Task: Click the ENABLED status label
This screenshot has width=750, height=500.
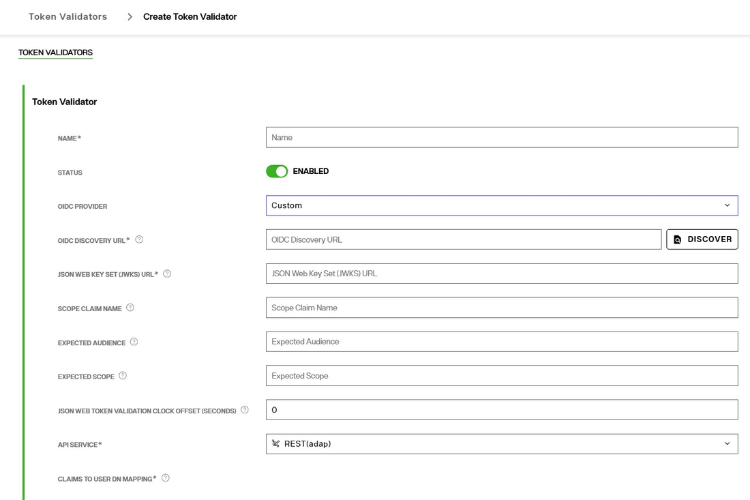Action: 311,171
